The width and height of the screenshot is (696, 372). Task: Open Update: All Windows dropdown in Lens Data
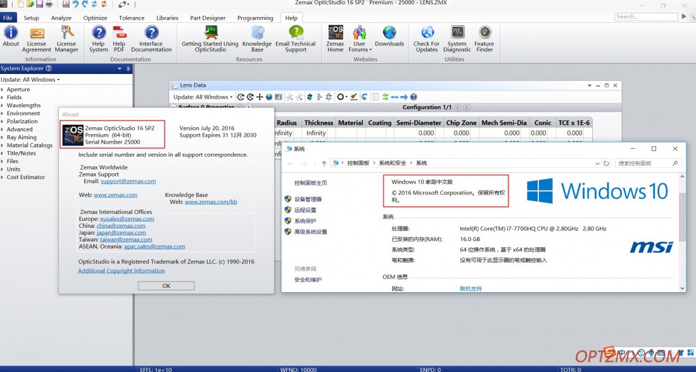[203, 97]
